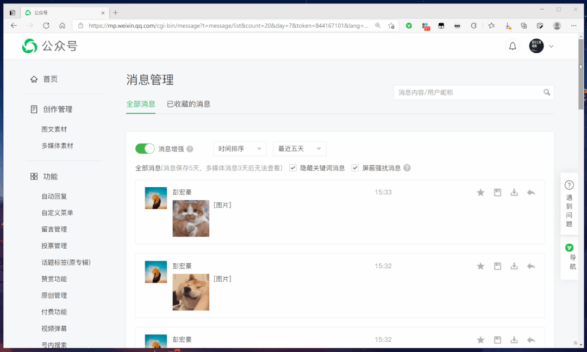Open the 遇到问题 help panel

569,205
